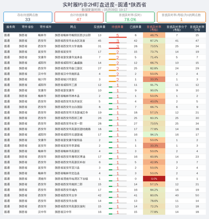
Task: Click the 40.0% rate cell
Action: (x=154, y=102)
